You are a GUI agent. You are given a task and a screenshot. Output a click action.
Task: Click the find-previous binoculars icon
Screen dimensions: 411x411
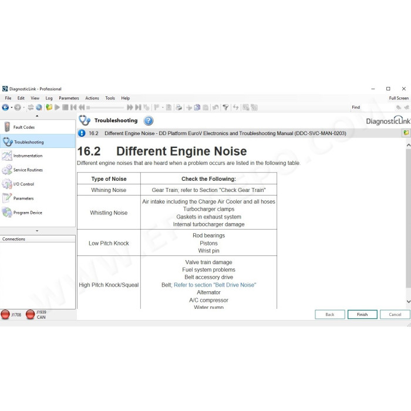point(406,107)
